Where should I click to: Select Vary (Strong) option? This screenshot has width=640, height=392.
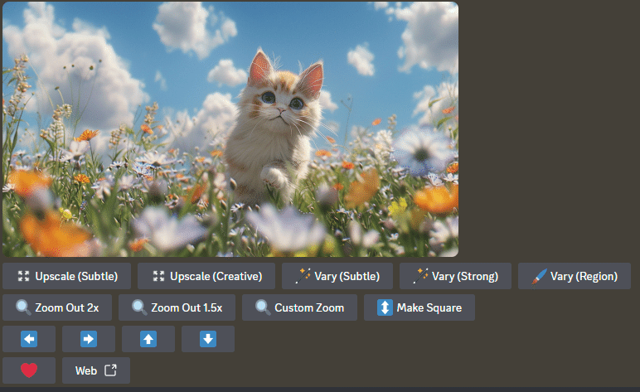[455, 276]
